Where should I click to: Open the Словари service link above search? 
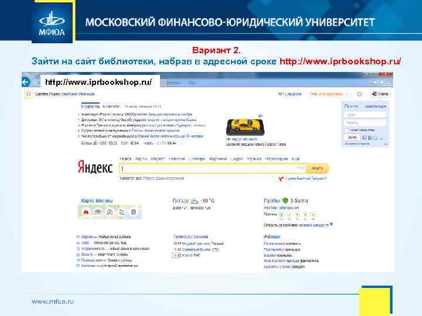click(x=197, y=159)
